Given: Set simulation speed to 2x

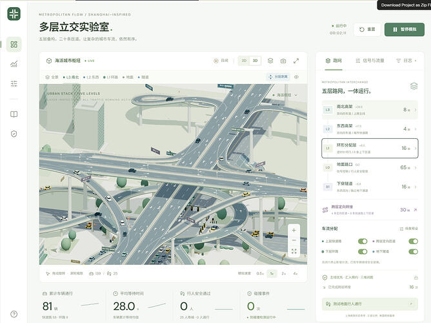Looking at the screenshot, I should (283, 273).
